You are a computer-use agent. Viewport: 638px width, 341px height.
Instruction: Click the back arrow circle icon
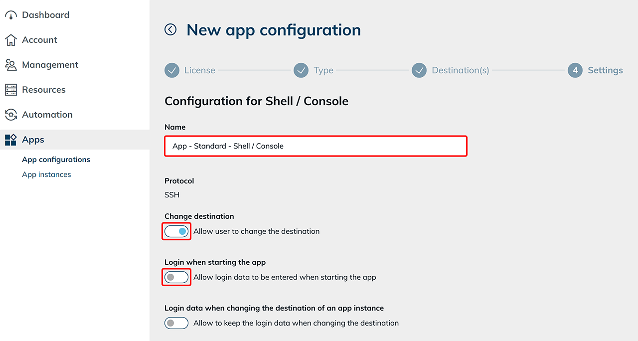pos(170,30)
